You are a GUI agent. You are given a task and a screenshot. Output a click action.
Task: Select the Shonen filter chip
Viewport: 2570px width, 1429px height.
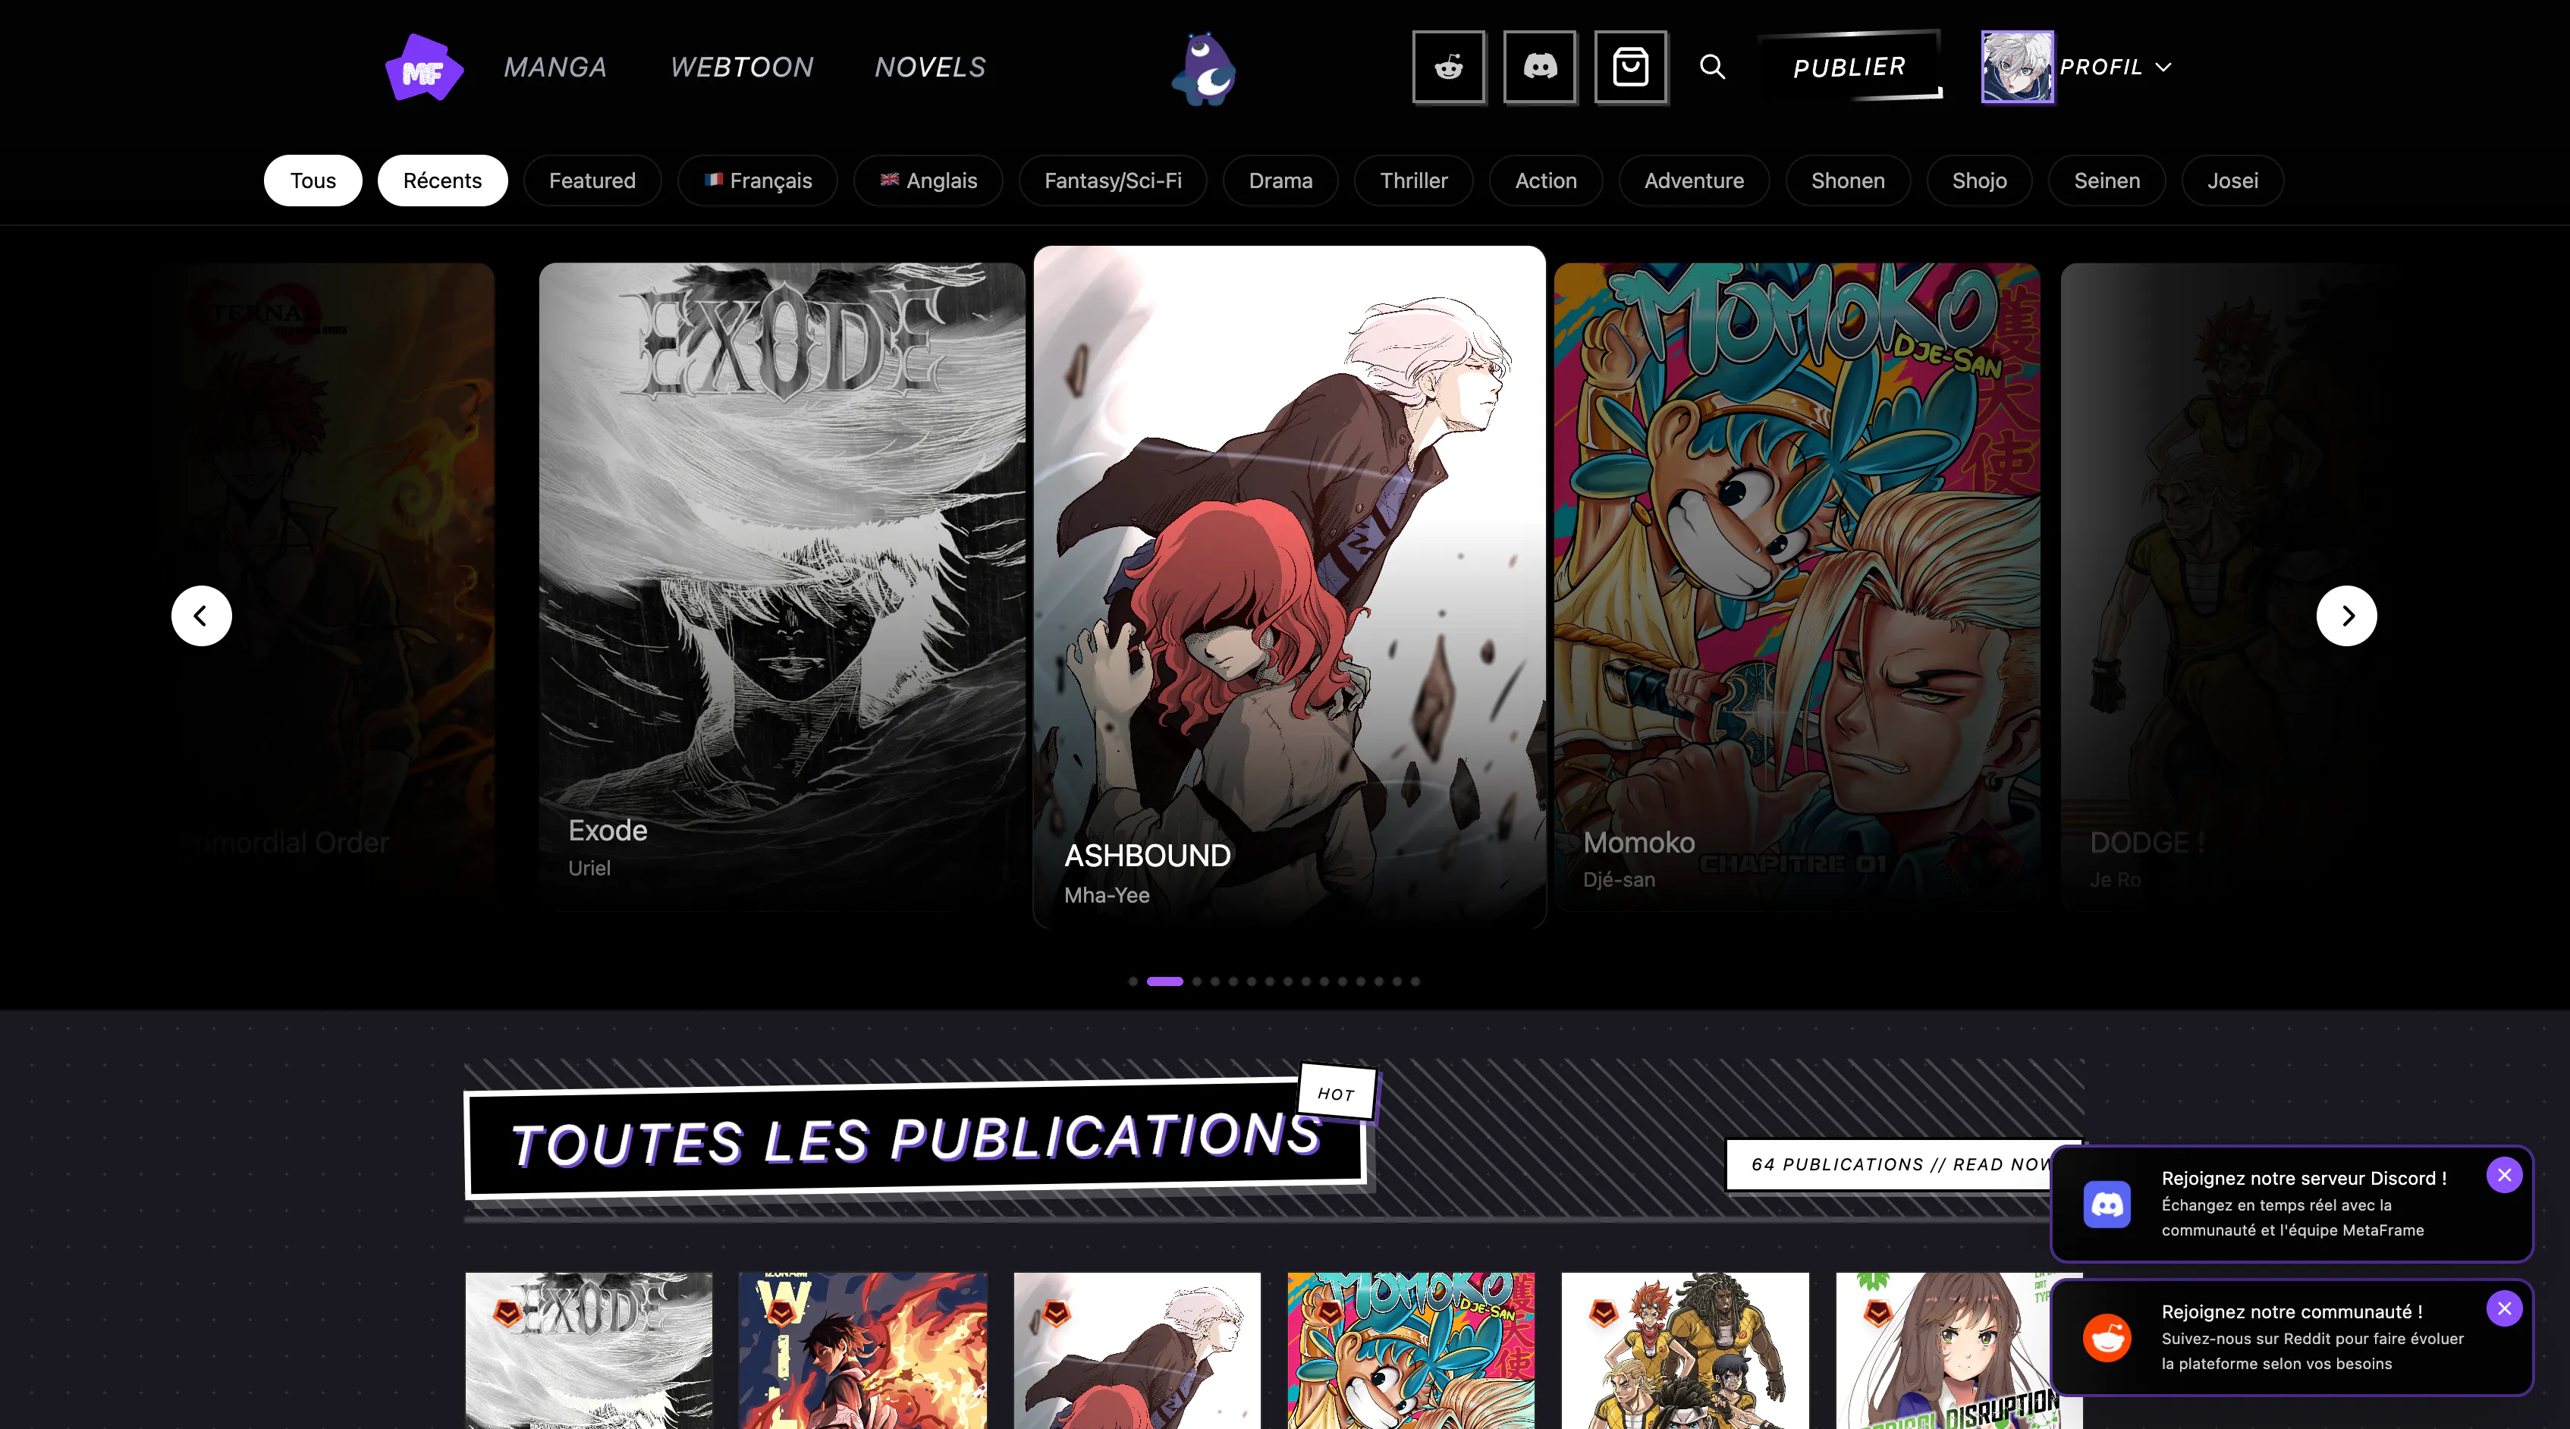click(1848, 181)
